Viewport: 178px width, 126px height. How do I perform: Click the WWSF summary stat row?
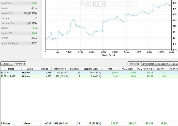pyautogui.click(x=19, y=38)
